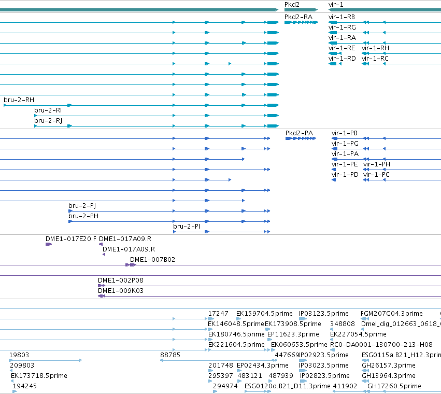Click EST label EK221604.5prime
This screenshot has height=394, width=441.
[x=236, y=345]
